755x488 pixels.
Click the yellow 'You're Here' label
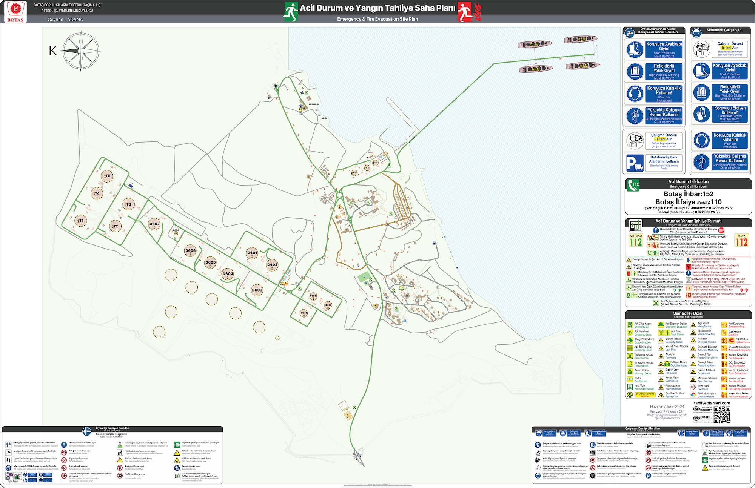pos(645,395)
